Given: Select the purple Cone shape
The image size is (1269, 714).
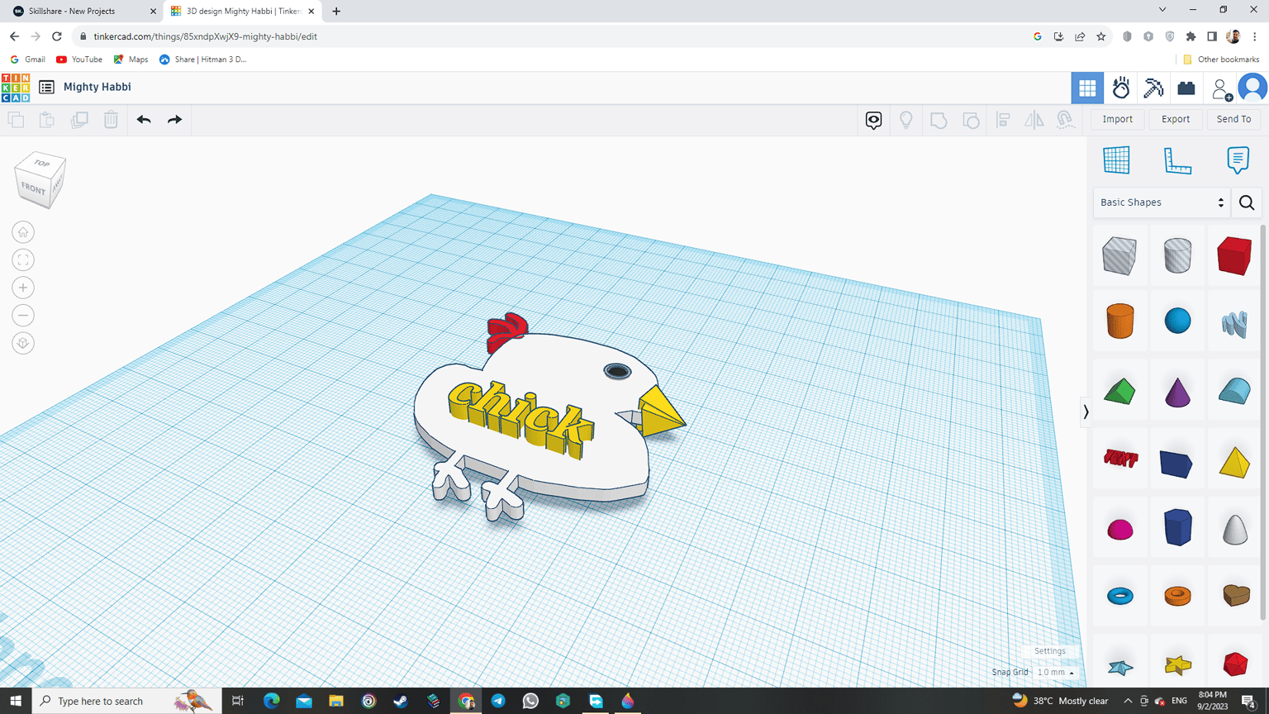Looking at the screenshot, I should 1177,391.
